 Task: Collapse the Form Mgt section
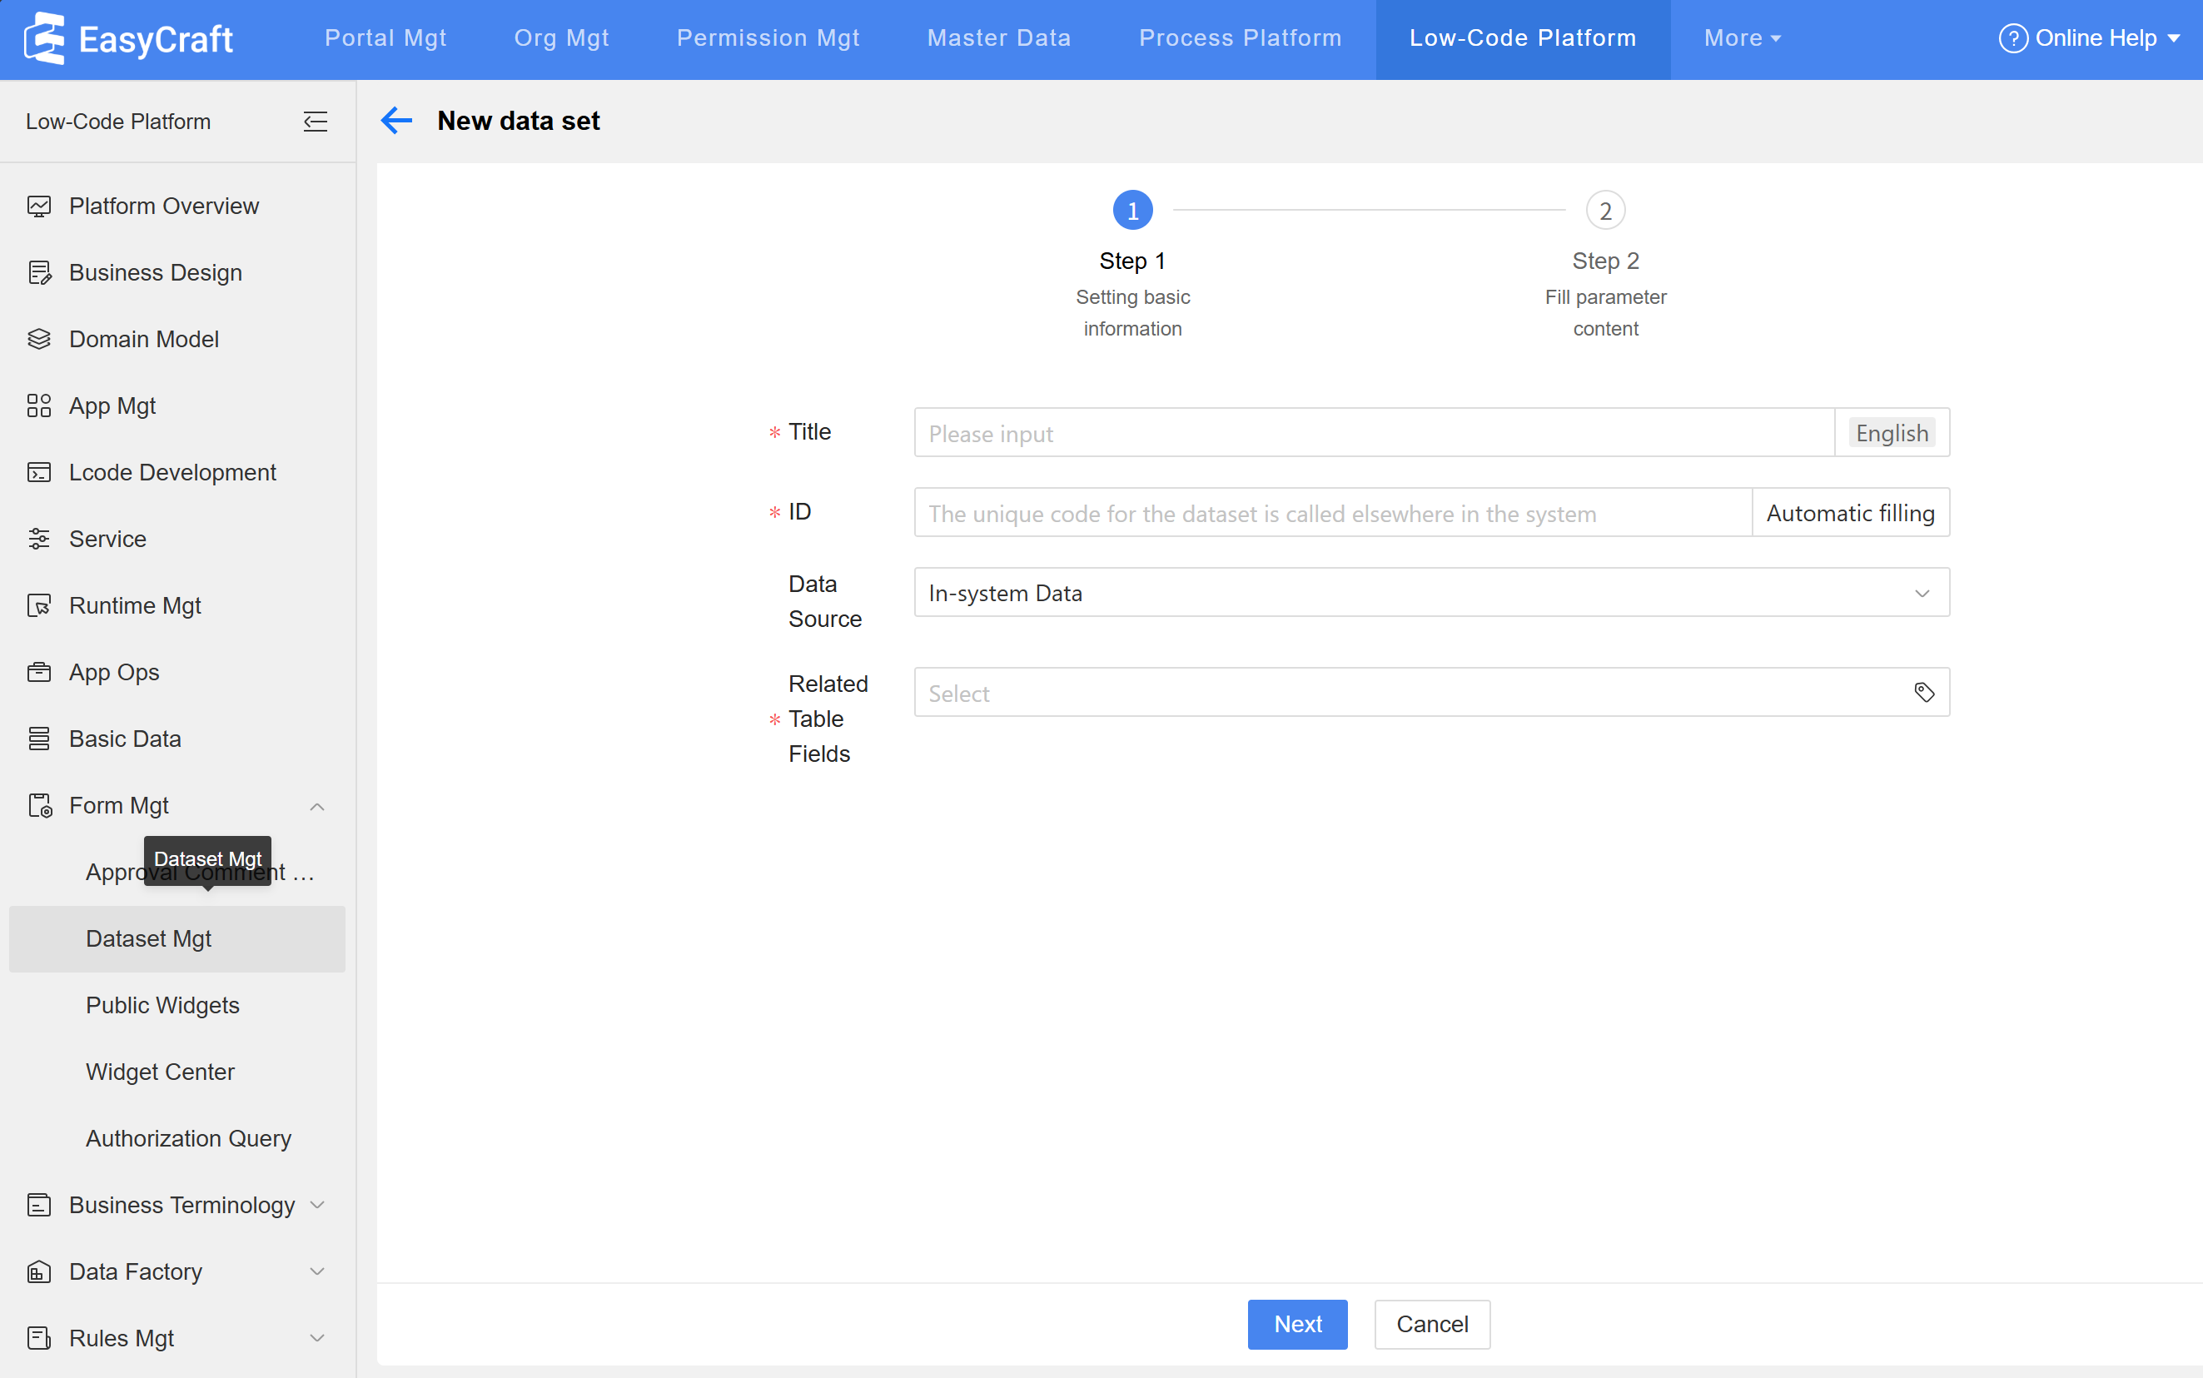pos(316,806)
